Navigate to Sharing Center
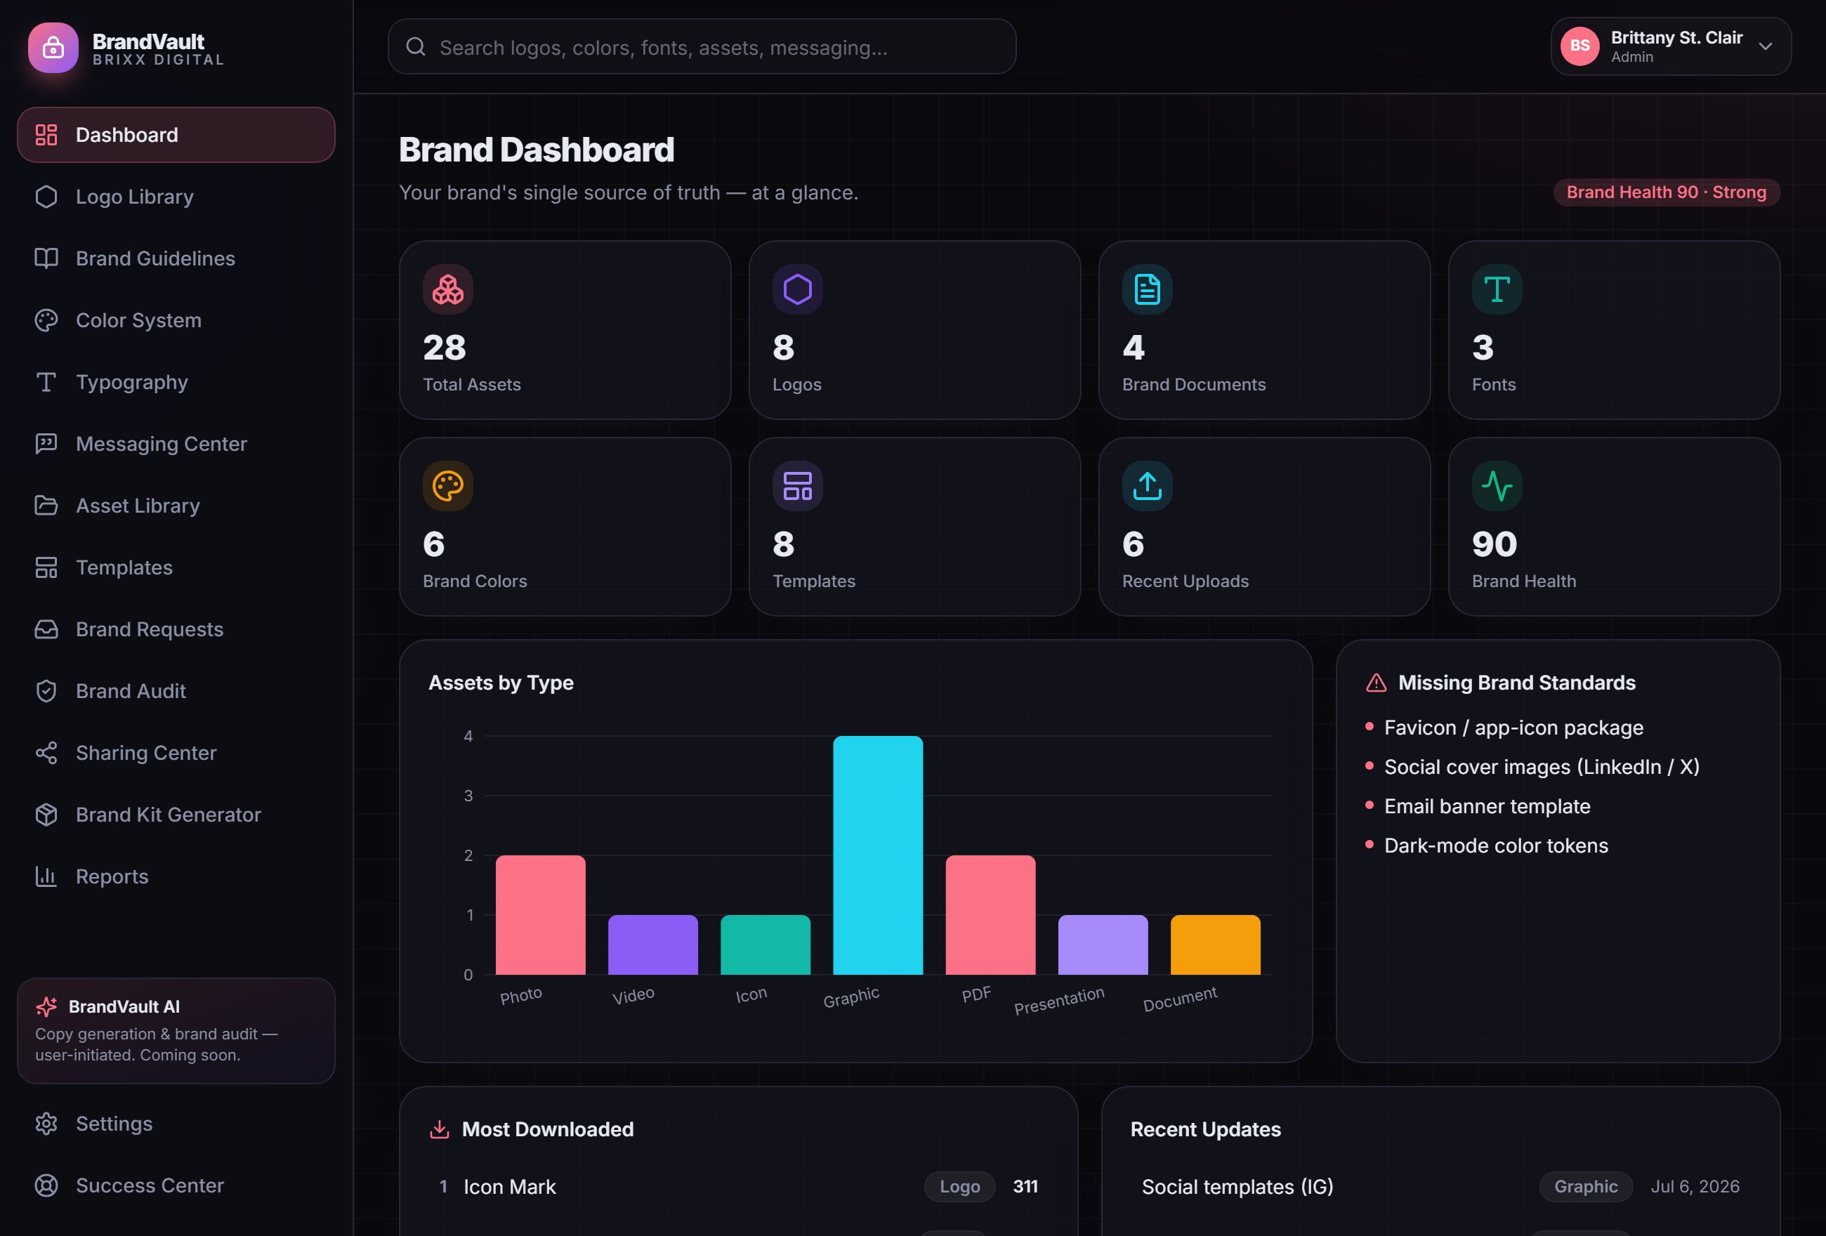This screenshot has height=1236, width=1826. click(176, 753)
